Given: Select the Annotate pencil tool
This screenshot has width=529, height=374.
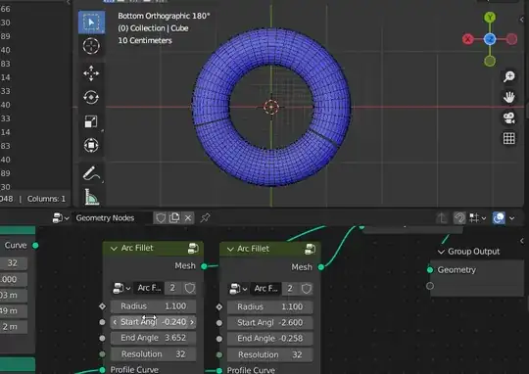Looking at the screenshot, I should click(91, 173).
